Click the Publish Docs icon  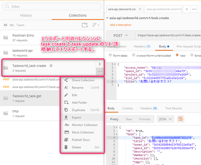(x=66, y=140)
